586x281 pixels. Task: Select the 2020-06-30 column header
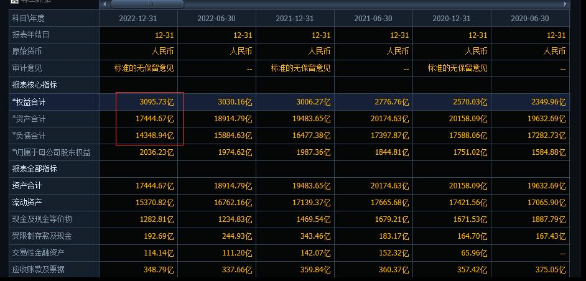tap(530, 18)
